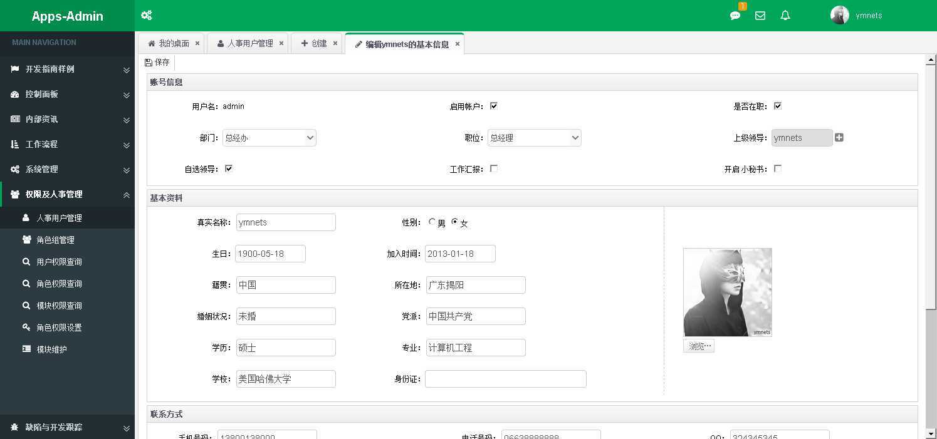Close the 人事用户管理 tab
Screen dimensions: 937x439
(281, 43)
